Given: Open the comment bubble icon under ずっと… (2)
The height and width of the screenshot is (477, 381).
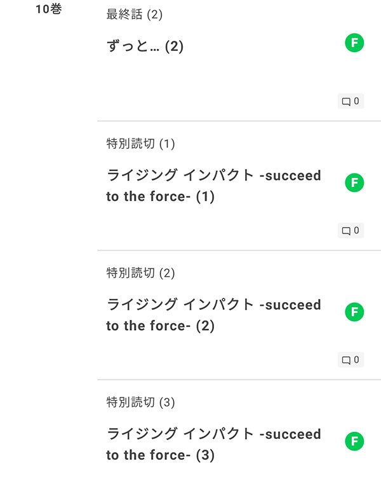Looking at the screenshot, I should (x=346, y=101).
